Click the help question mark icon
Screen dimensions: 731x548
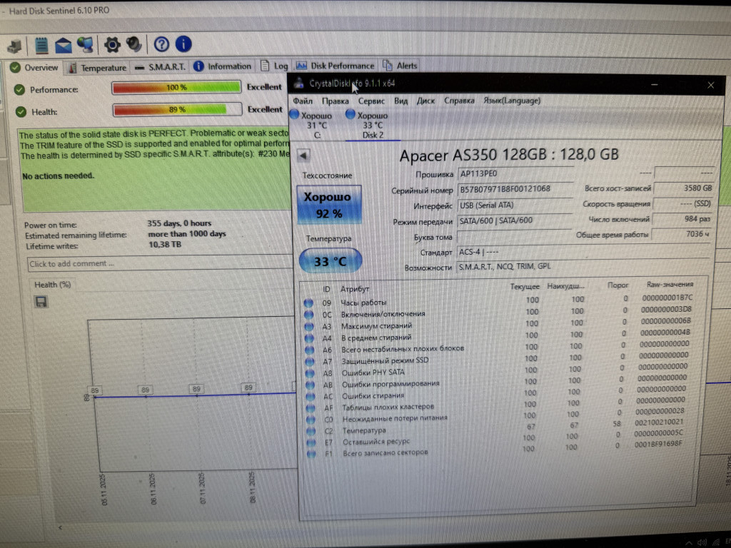point(161,44)
